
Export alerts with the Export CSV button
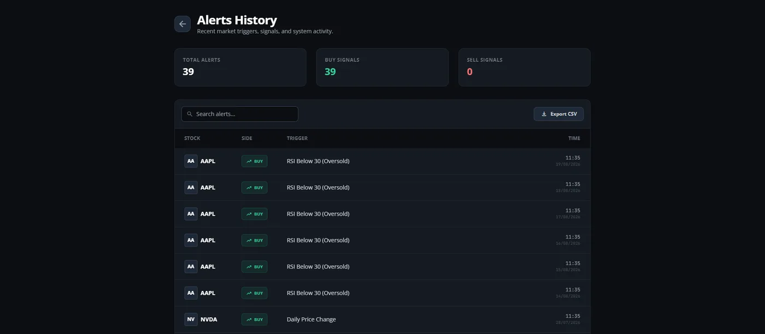tap(558, 114)
